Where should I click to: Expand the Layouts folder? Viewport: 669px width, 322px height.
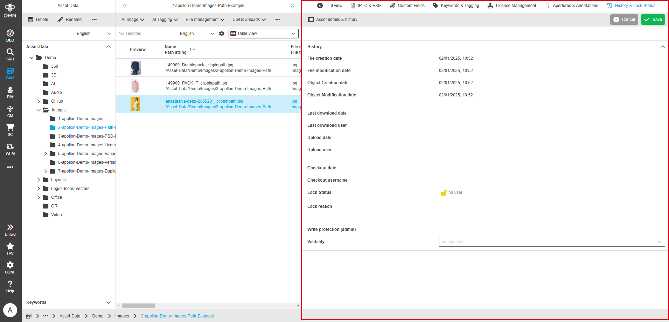click(39, 180)
